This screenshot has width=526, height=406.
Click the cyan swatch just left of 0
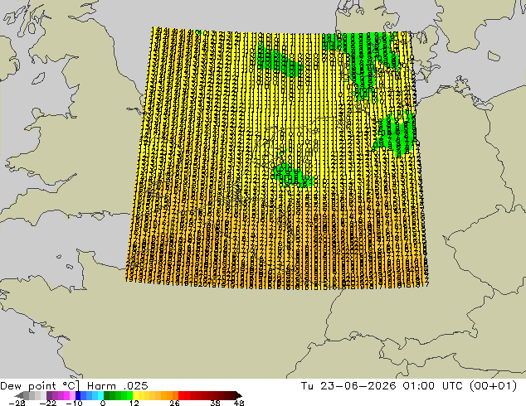coord(100,395)
